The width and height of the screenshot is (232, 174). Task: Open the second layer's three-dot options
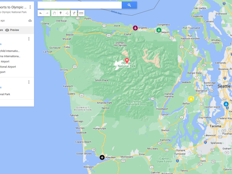[x=29, y=82]
